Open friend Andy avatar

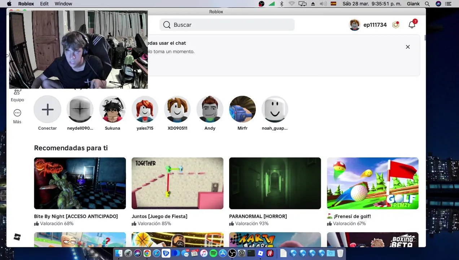coord(210,109)
